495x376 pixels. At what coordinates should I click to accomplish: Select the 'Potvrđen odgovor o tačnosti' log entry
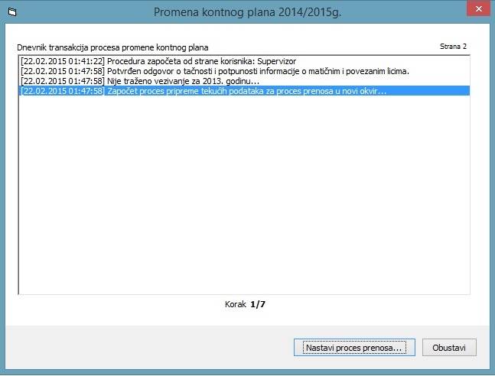pyautogui.click(x=258, y=70)
